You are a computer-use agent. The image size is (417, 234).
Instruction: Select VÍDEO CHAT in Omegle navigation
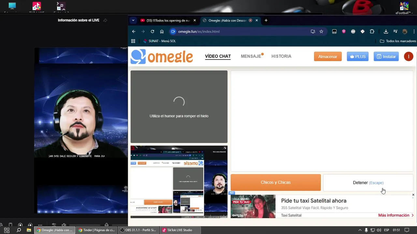click(218, 56)
